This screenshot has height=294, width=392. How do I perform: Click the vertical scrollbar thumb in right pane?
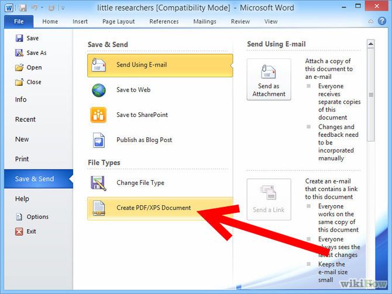click(x=371, y=95)
